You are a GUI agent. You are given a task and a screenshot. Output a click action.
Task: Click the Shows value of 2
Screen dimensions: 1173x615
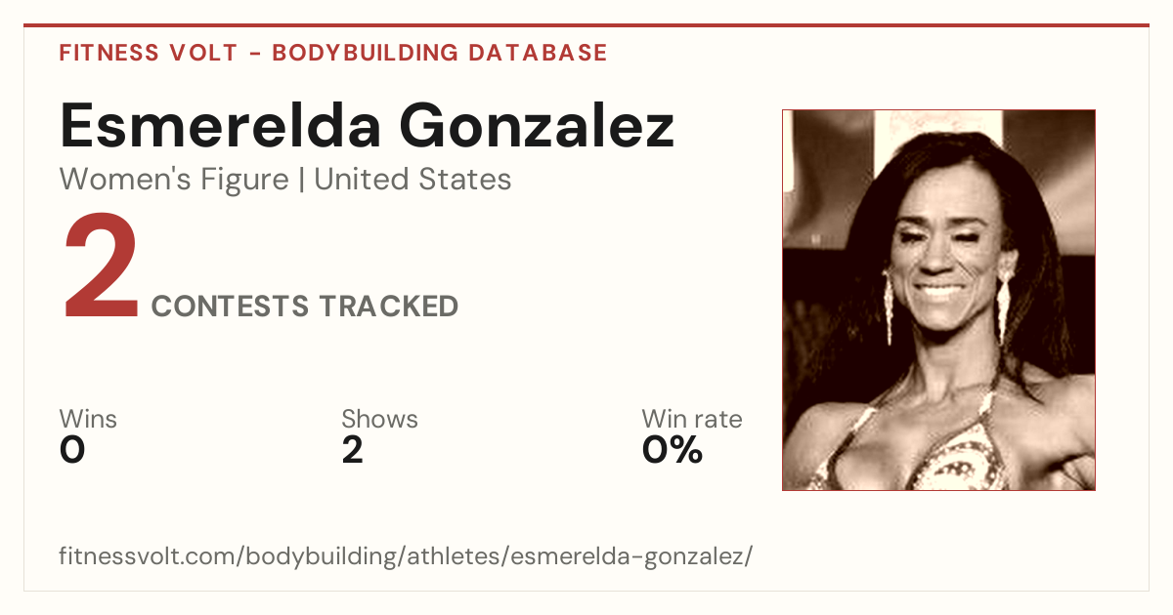353,450
